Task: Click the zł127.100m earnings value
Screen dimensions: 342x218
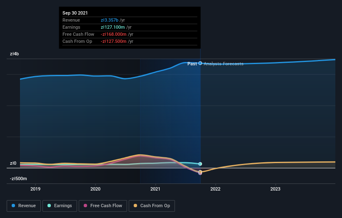Action: point(113,27)
